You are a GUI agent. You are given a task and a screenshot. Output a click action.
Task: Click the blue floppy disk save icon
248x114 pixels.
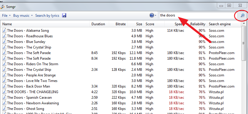[x=64, y=15]
